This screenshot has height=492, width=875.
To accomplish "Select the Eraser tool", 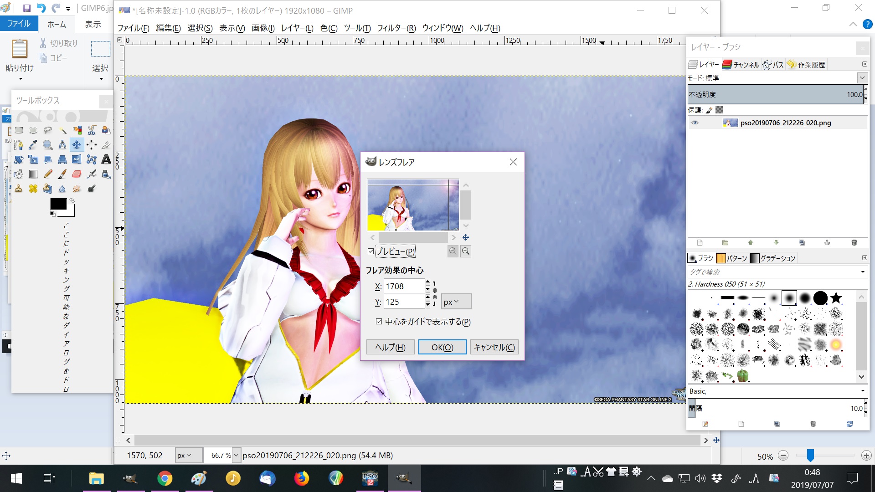I will click(x=77, y=174).
